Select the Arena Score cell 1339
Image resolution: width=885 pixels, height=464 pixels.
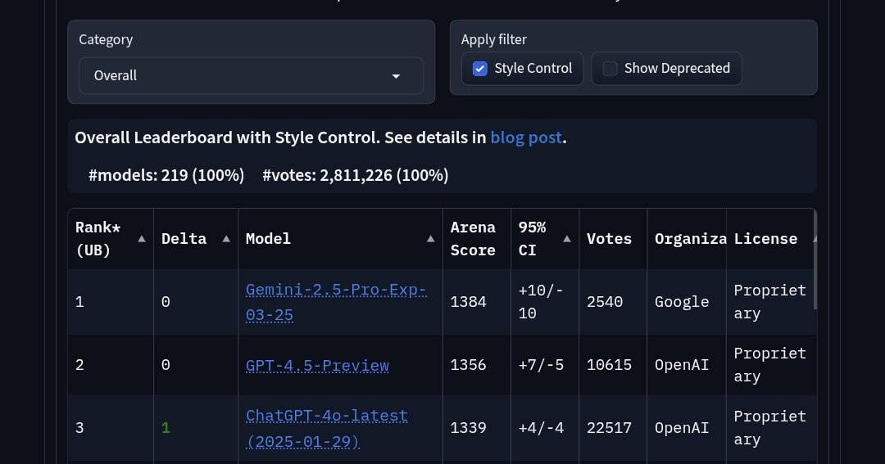pyautogui.click(x=476, y=429)
